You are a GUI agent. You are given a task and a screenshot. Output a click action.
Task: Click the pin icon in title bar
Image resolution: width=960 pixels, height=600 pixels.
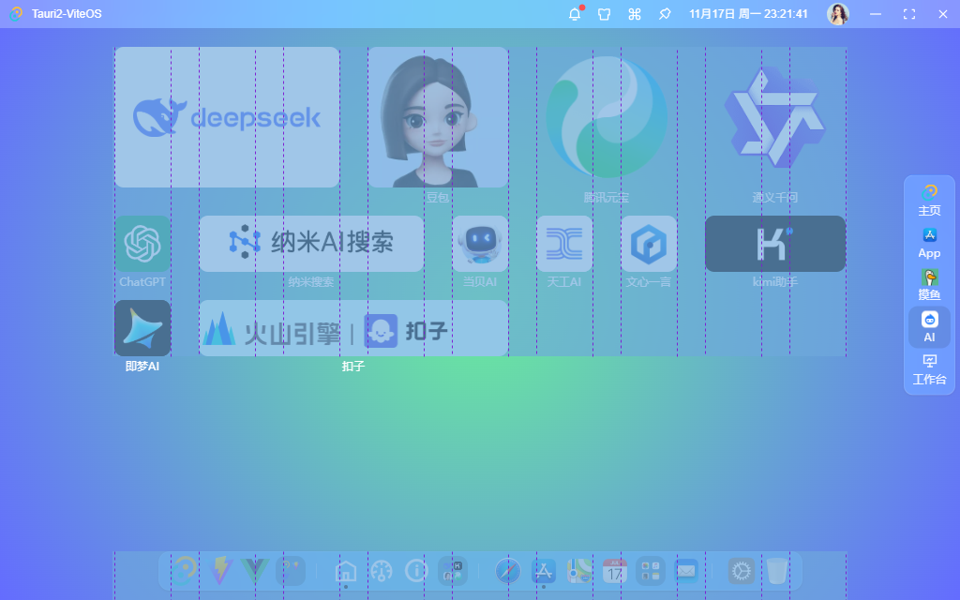coord(665,14)
